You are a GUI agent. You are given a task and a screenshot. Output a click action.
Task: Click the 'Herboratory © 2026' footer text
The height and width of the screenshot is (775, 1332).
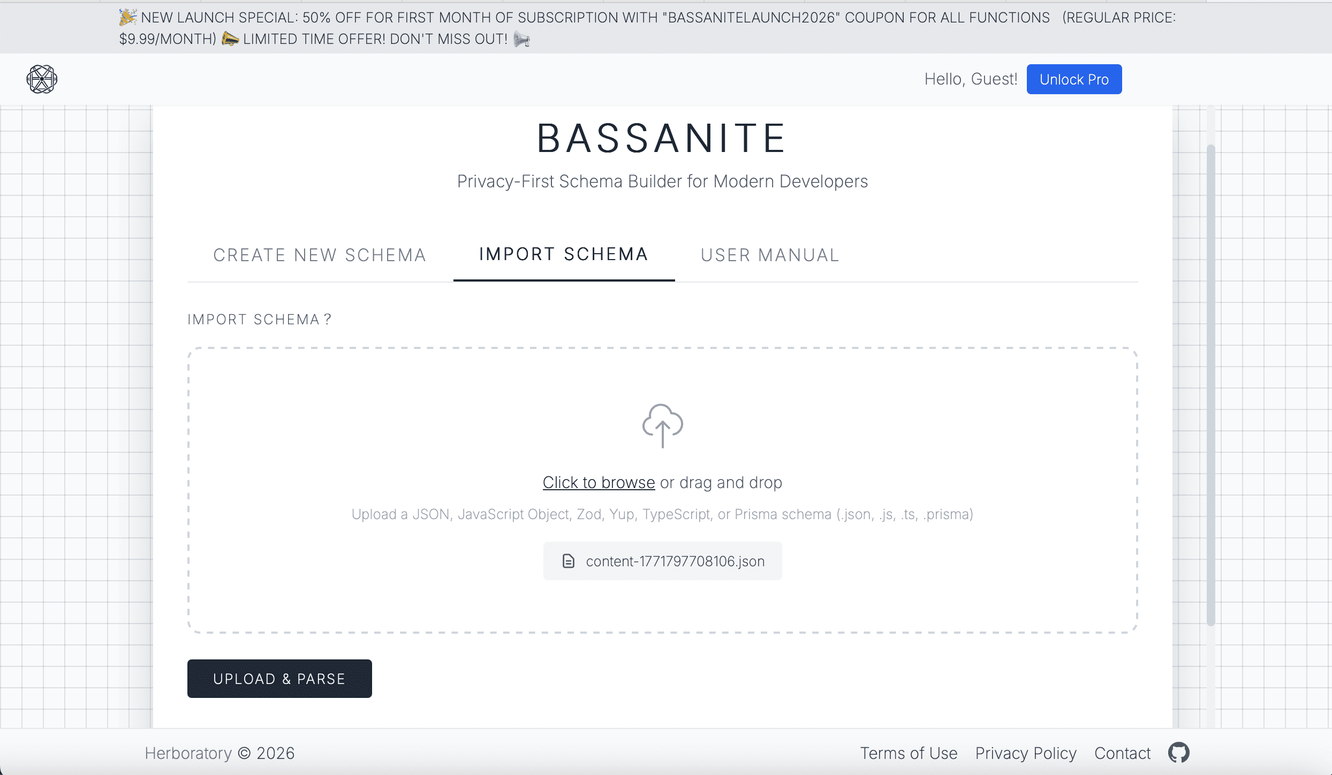[220, 753]
